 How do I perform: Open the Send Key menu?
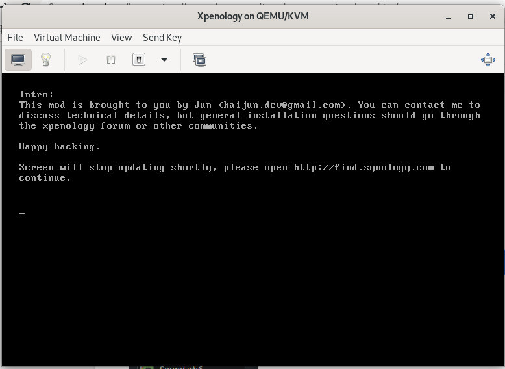tap(162, 38)
